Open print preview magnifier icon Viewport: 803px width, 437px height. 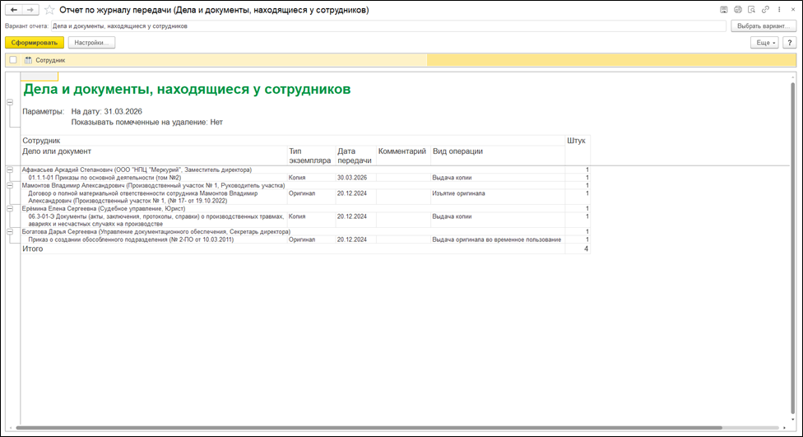751,10
